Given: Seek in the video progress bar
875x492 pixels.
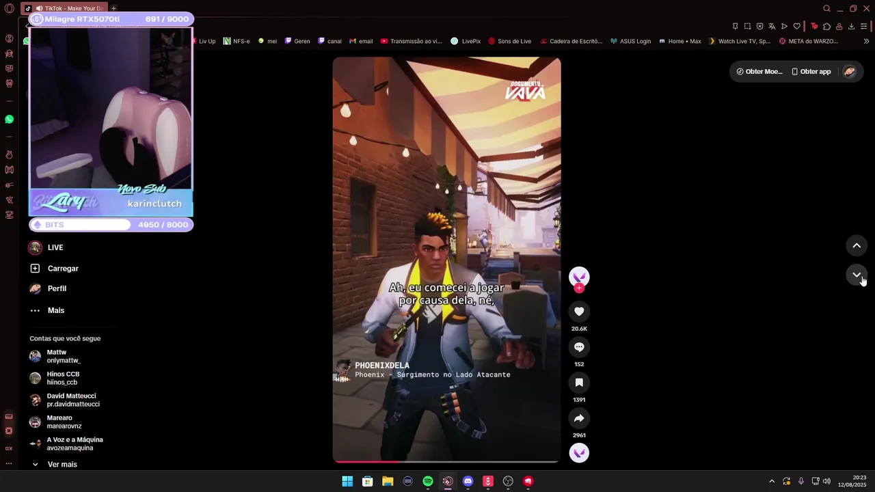Looking at the screenshot, I should (x=446, y=461).
